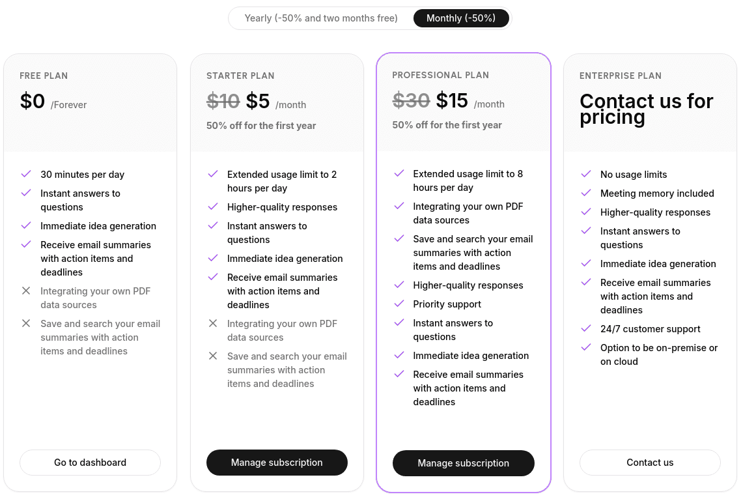This screenshot has height=501, width=743.
Task: Click the 'Contact us for pricing' heading
Action: pyautogui.click(x=646, y=109)
